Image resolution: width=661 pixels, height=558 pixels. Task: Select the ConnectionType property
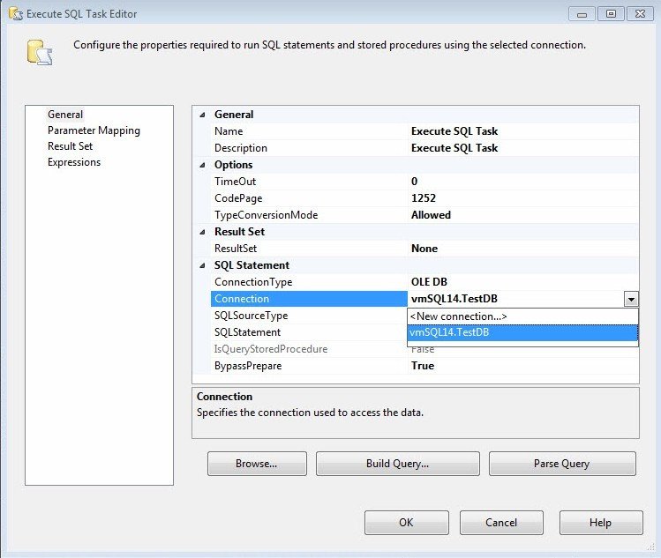[x=309, y=282]
